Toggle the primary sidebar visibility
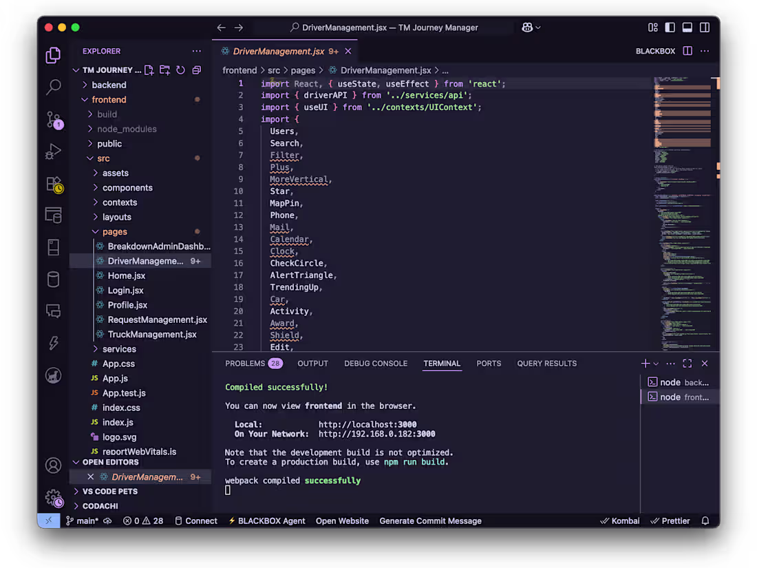The width and height of the screenshot is (757, 568). click(670, 28)
